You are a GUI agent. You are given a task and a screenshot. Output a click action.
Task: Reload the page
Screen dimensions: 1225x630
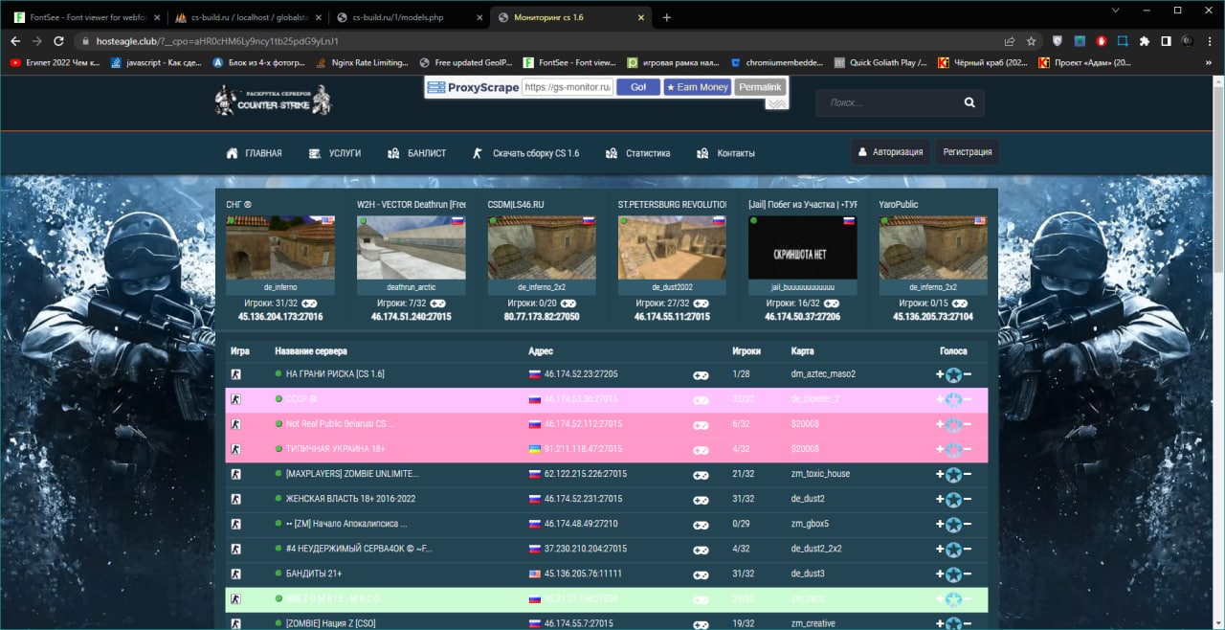click(x=58, y=41)
